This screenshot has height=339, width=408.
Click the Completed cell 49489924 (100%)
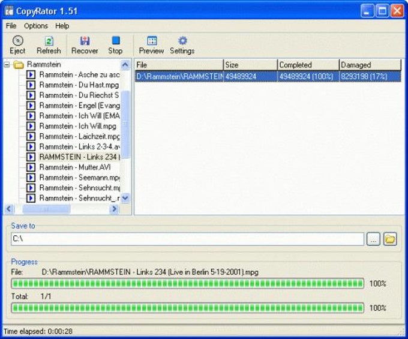point(306,76)
